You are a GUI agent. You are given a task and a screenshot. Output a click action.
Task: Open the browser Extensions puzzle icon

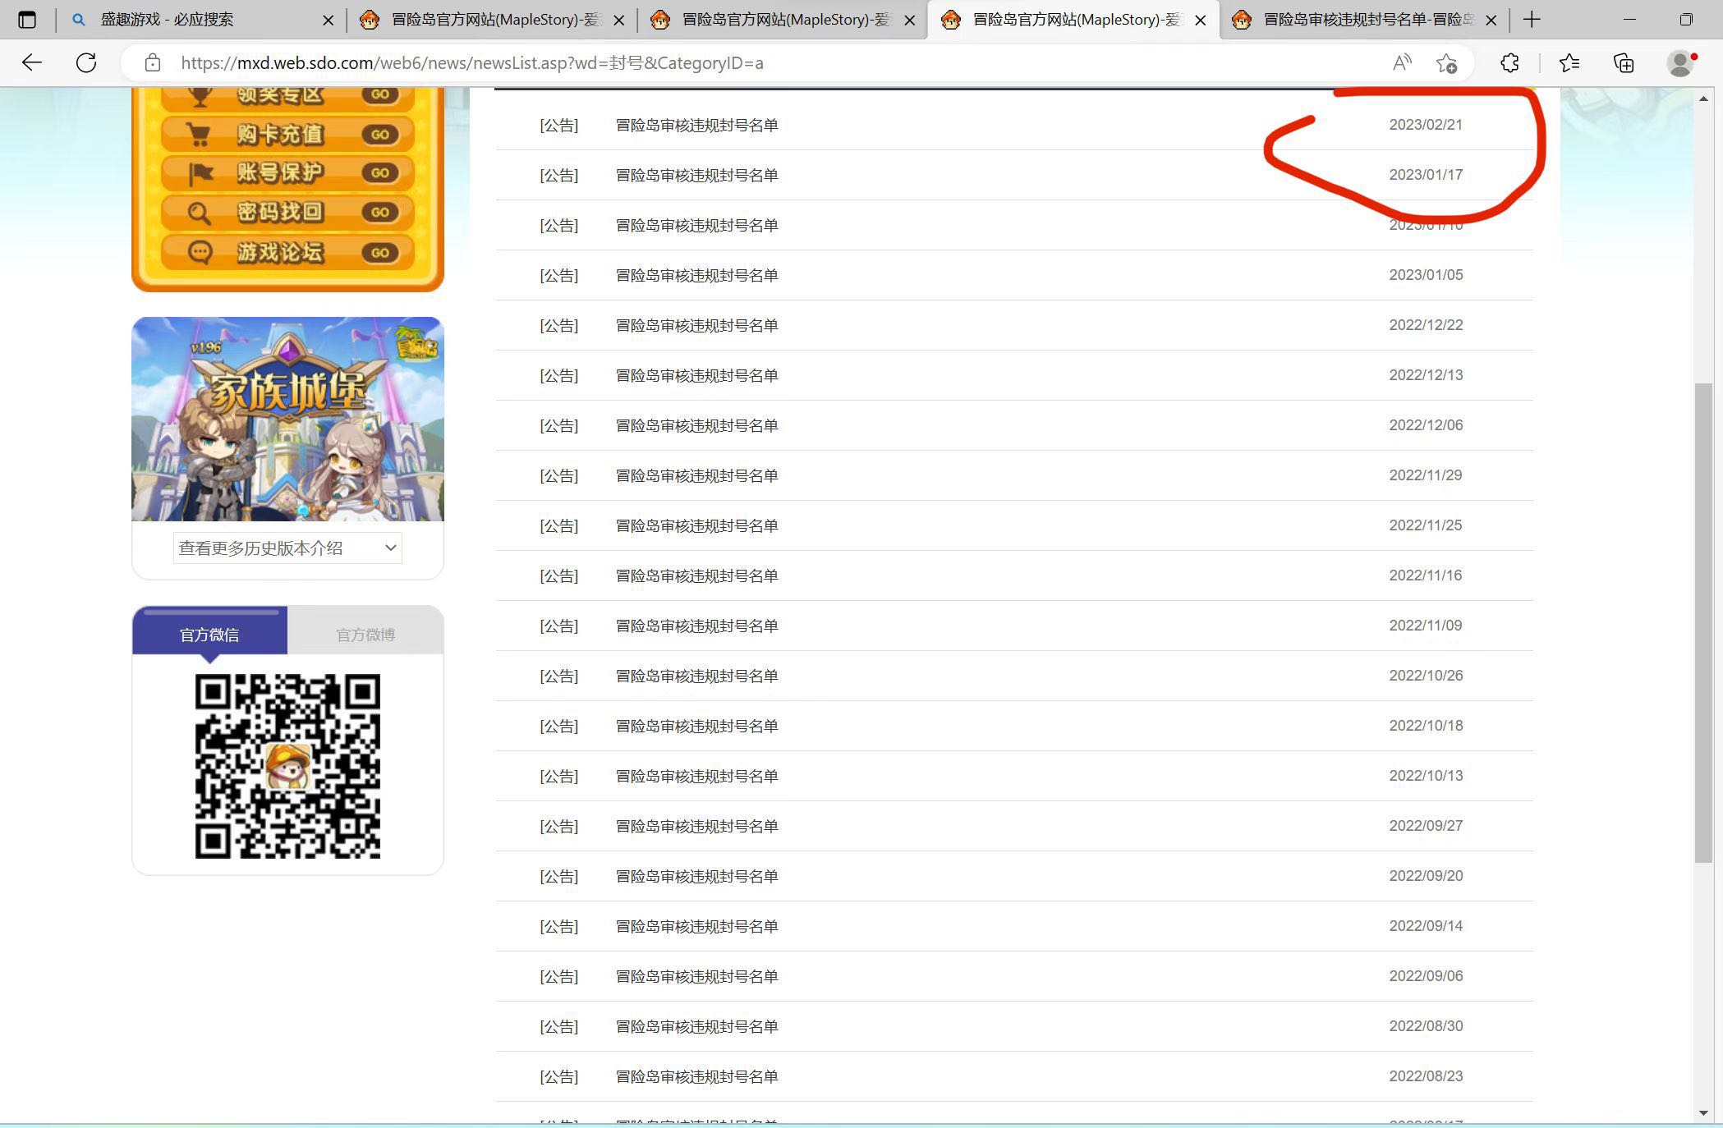click(x=1509, y=62)
